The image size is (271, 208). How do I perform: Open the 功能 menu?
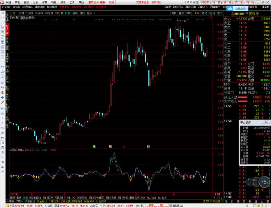click(17, 2)
